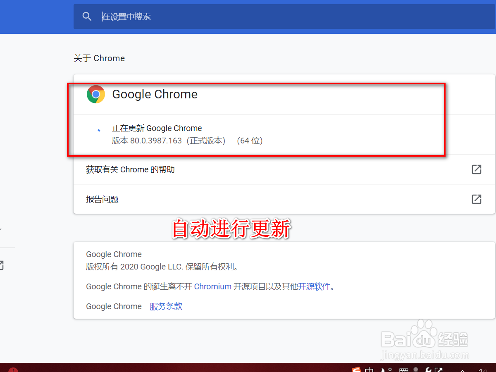The width and height of the screenshot is (496, 372).
Task: Click the soft keyboard icon in taskbar
Action: coord(404,369)
